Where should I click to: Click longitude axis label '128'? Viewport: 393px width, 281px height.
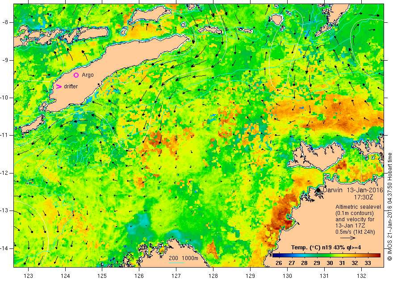pos(213,276)
